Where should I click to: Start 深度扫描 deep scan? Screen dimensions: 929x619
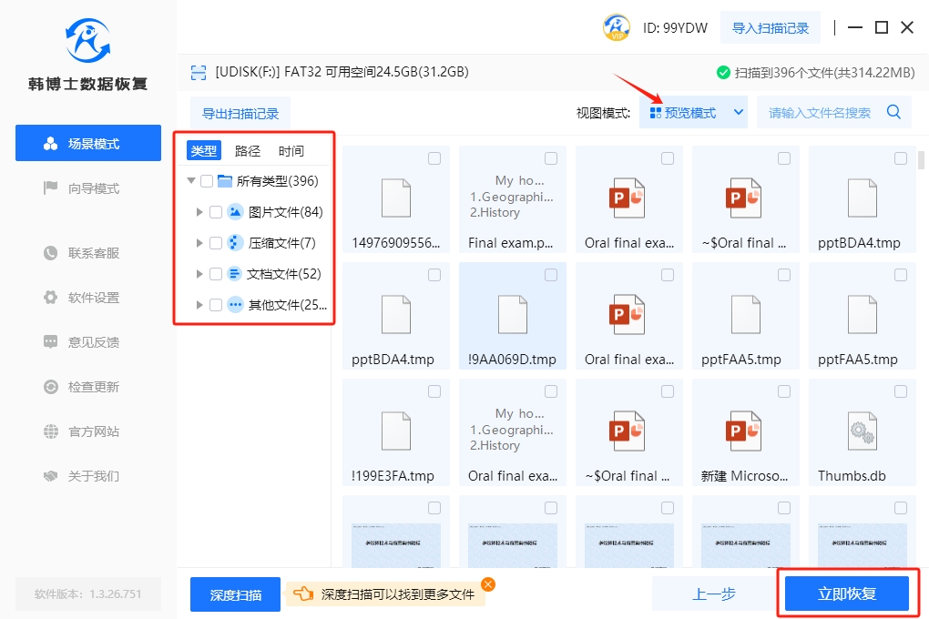[235, 594]
